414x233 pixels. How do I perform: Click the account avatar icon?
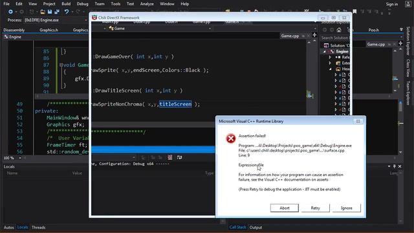[408, 4]
